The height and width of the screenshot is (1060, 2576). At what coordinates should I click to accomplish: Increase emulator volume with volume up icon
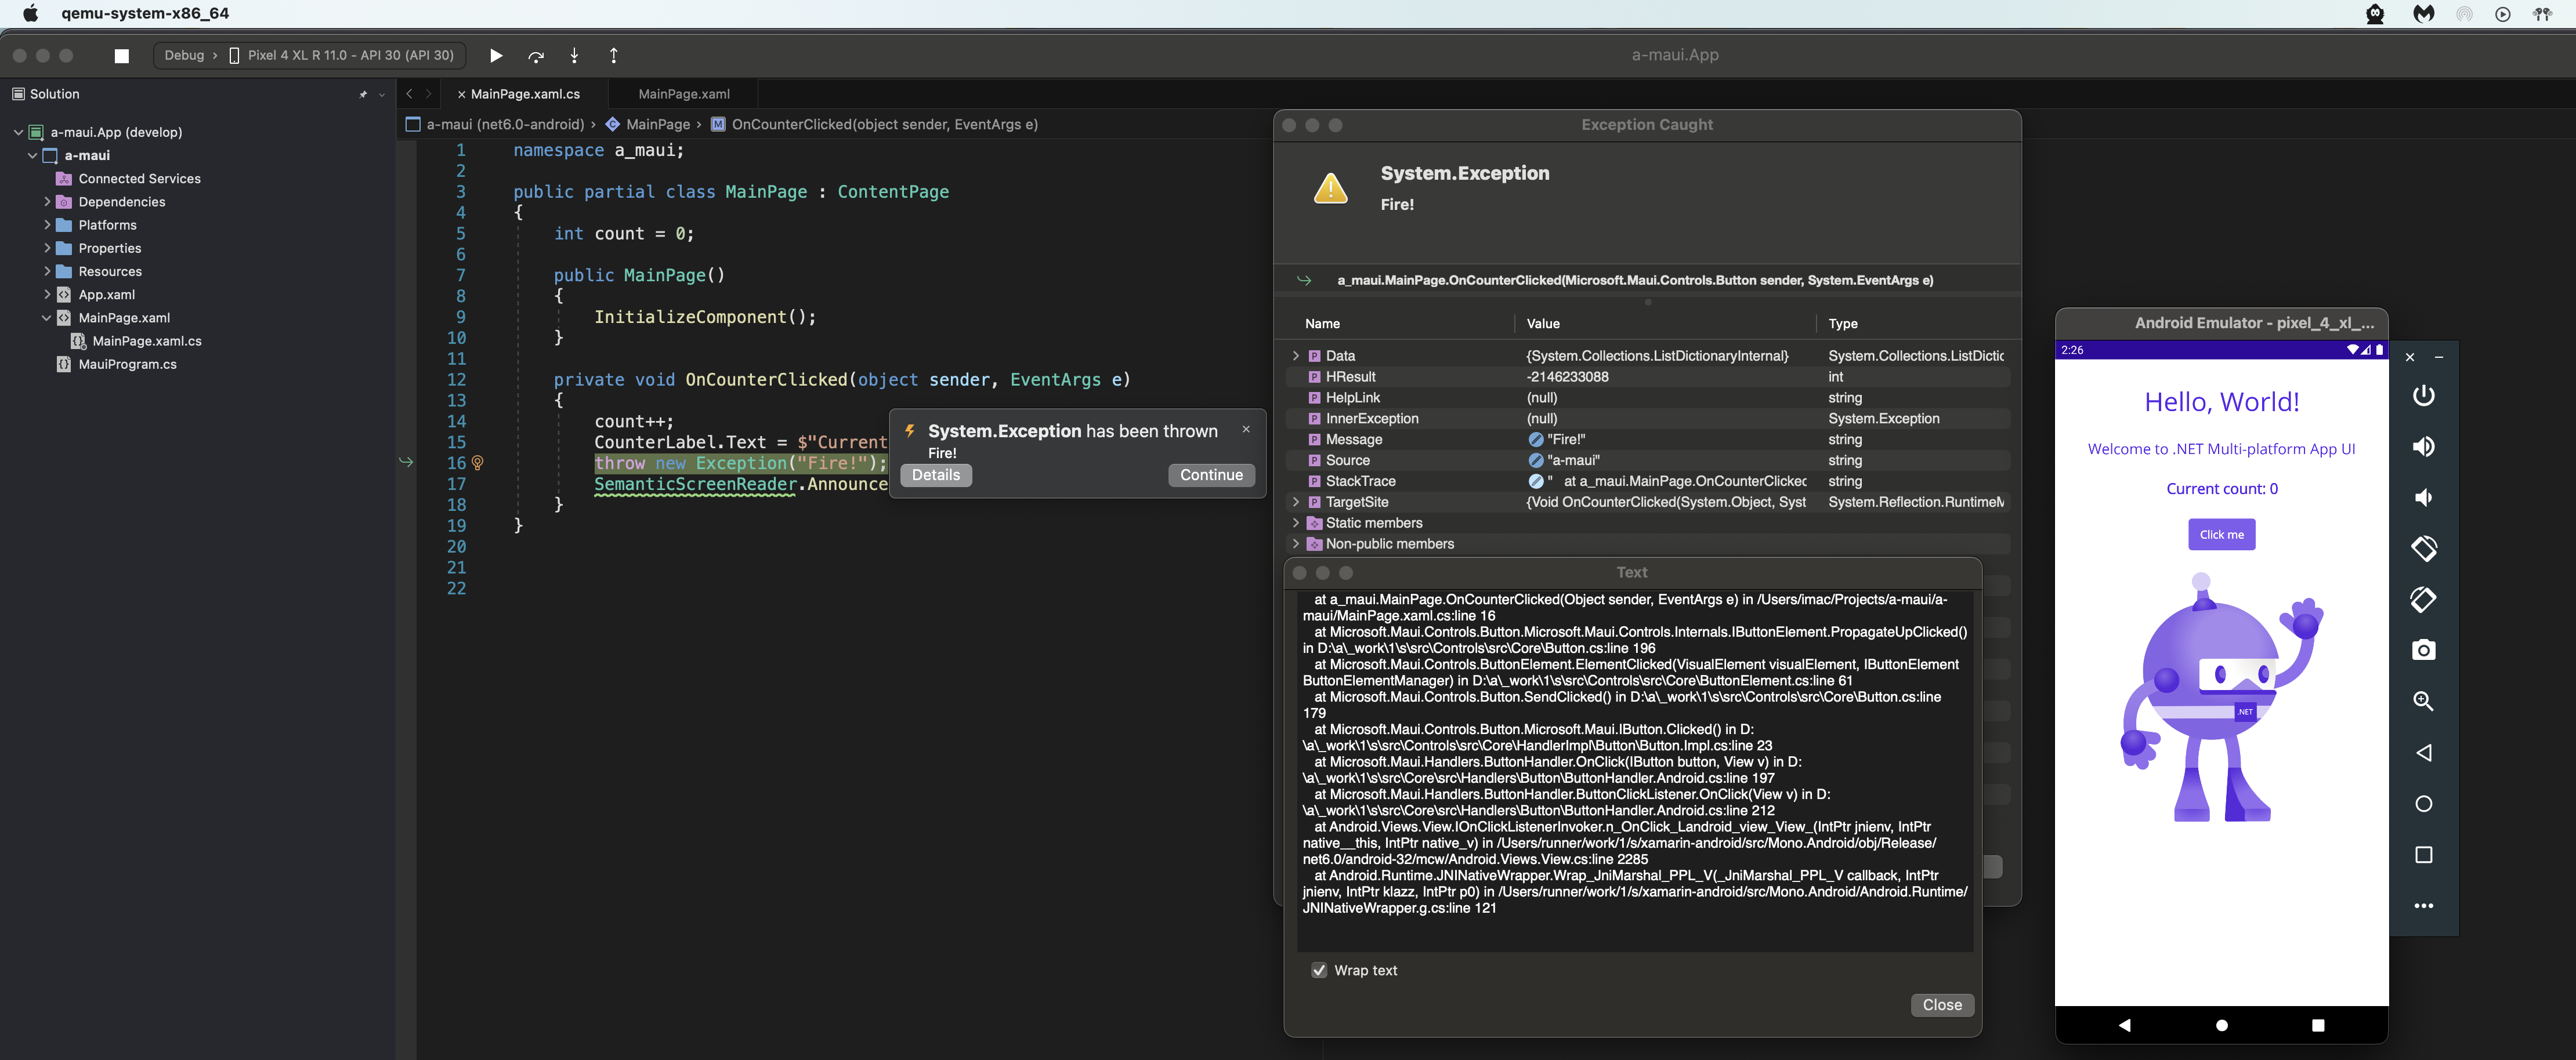2424,446
